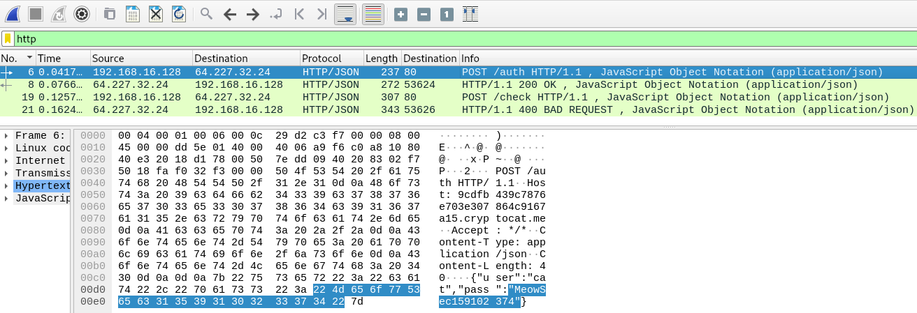Expand the Internet Protocol node
The image size is (917, 313).
pyautogui.click(x=8, y=160)
